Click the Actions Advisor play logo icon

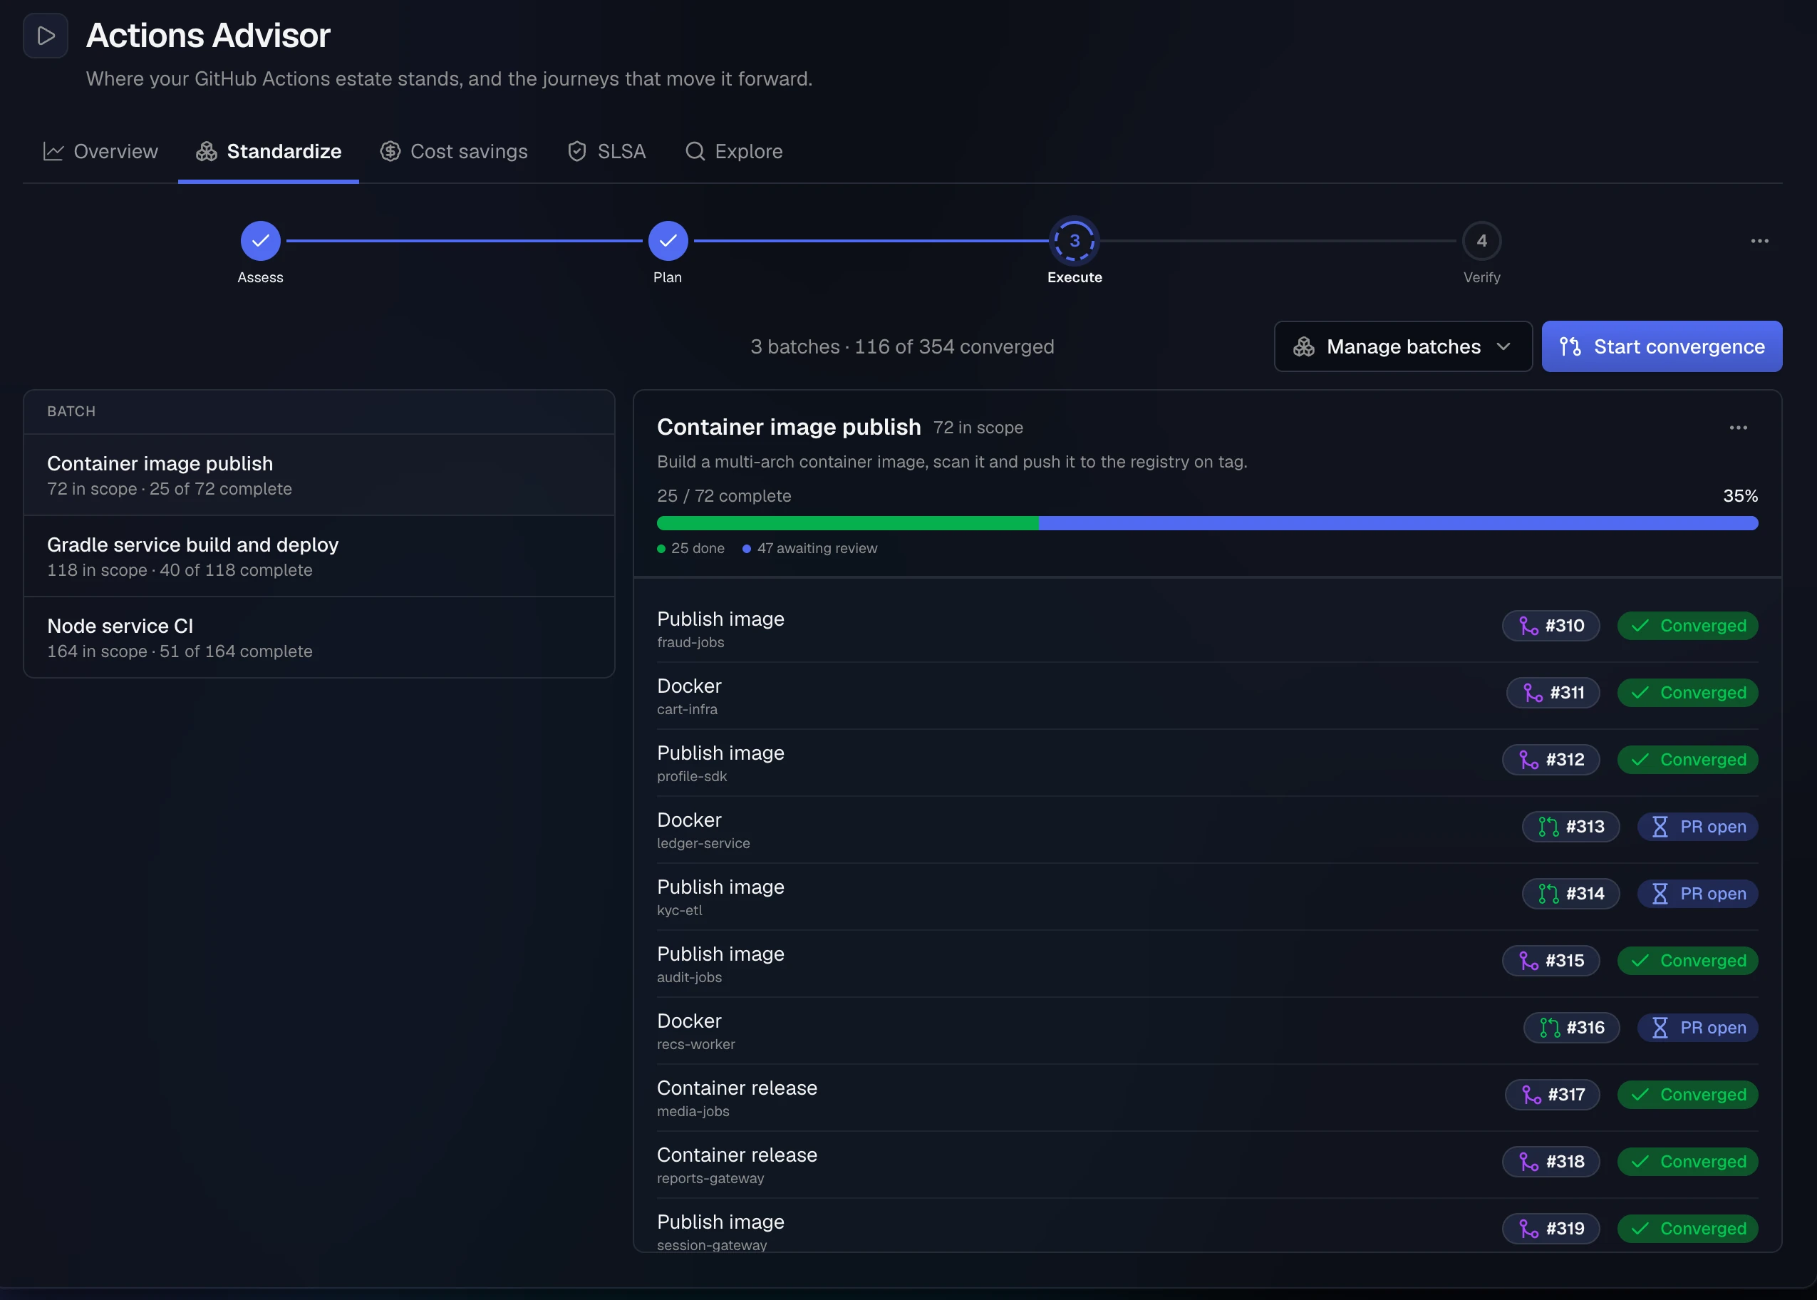coord(46,35)
